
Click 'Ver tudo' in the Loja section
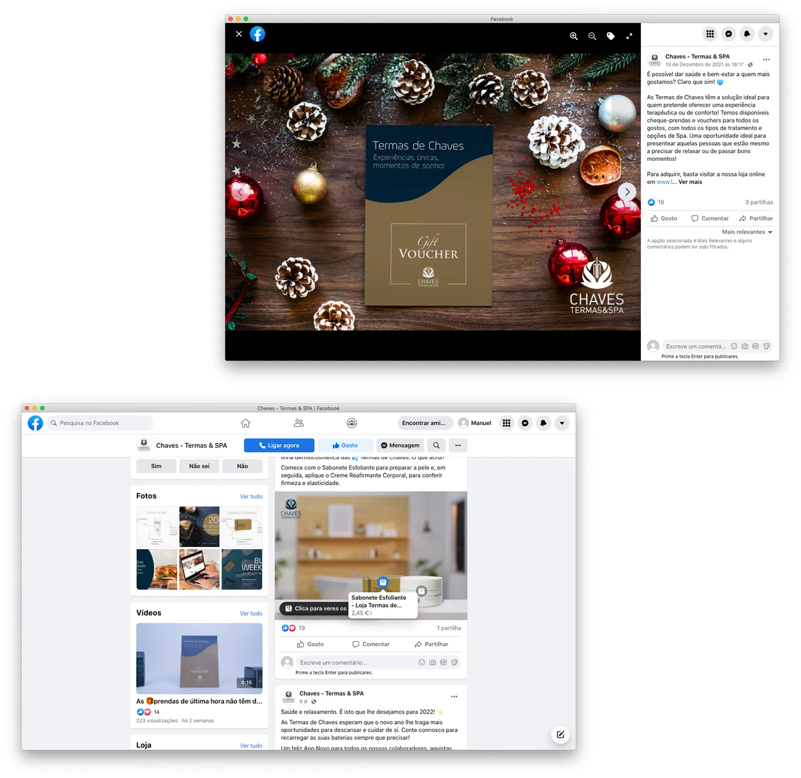[251, 745]
